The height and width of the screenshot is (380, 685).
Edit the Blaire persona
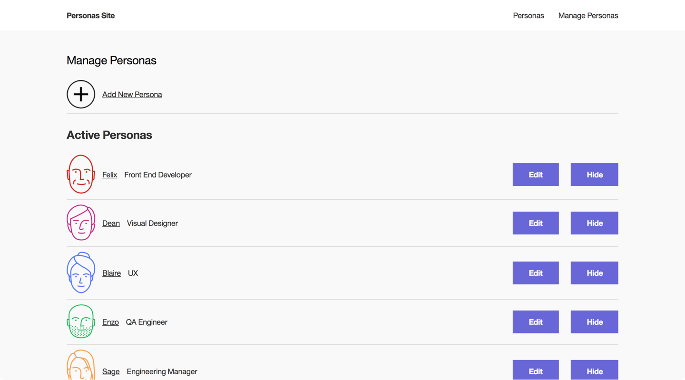[x=535, y=273]
